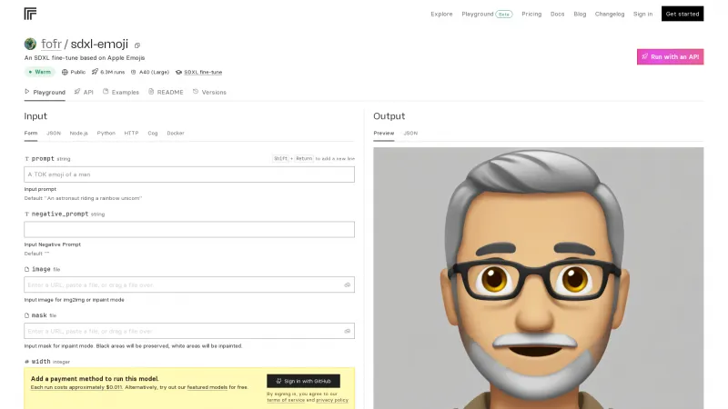This screenshot has height=409, width=728.
Task: Select the HTTP input tab
Action: [x=131, y=133]
